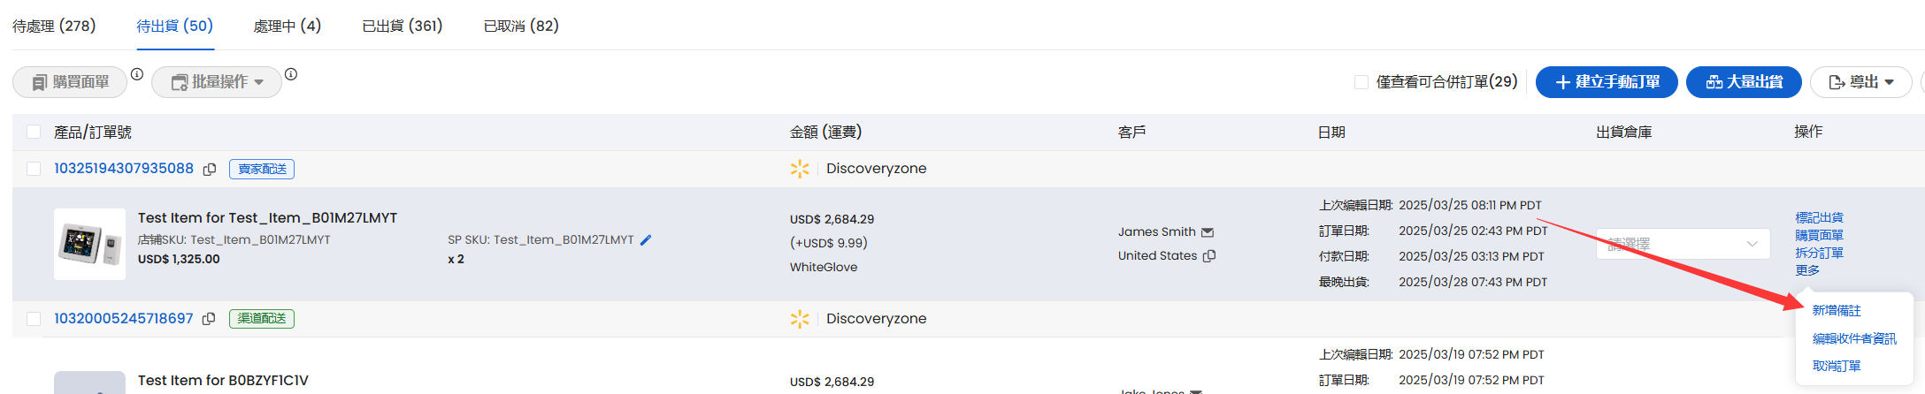Click envelope icon next to James Smith
The image size is (1925, 394).
(1208, 232)
